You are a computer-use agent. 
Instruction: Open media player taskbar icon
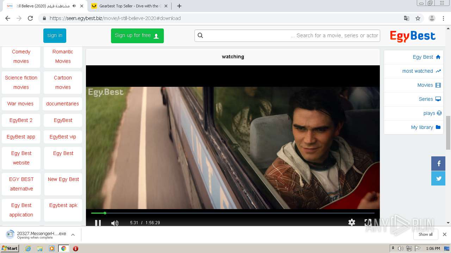tap(52, 248)
